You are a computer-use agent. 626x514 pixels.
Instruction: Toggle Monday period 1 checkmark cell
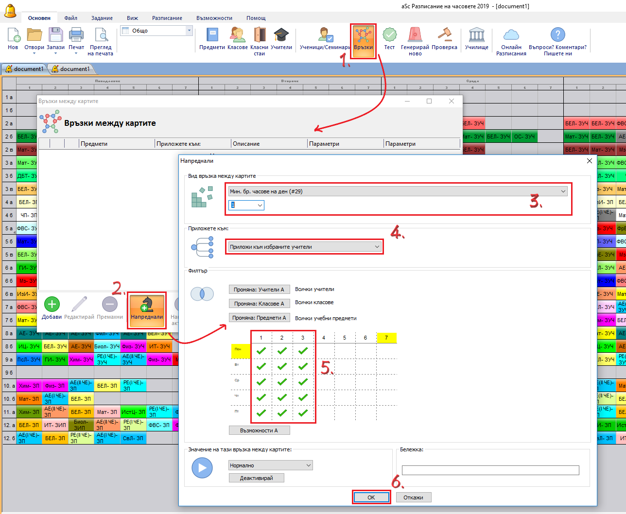coord(261,351)
